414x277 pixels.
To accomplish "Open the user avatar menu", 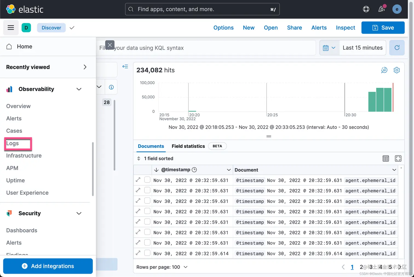I will click(397, 9).
